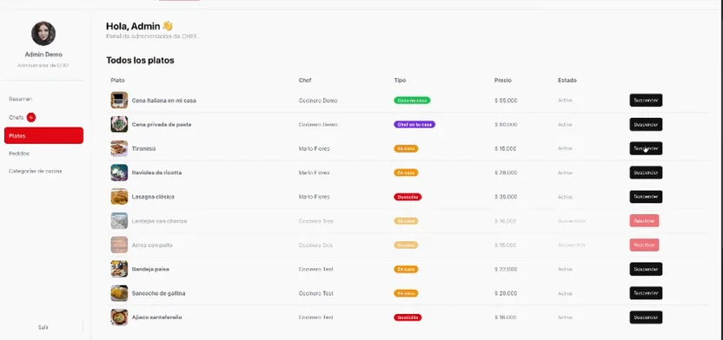
Task: Suspend Cena italiana en mi casa dish
Action: pyautogui.click(x=646, y=101)
